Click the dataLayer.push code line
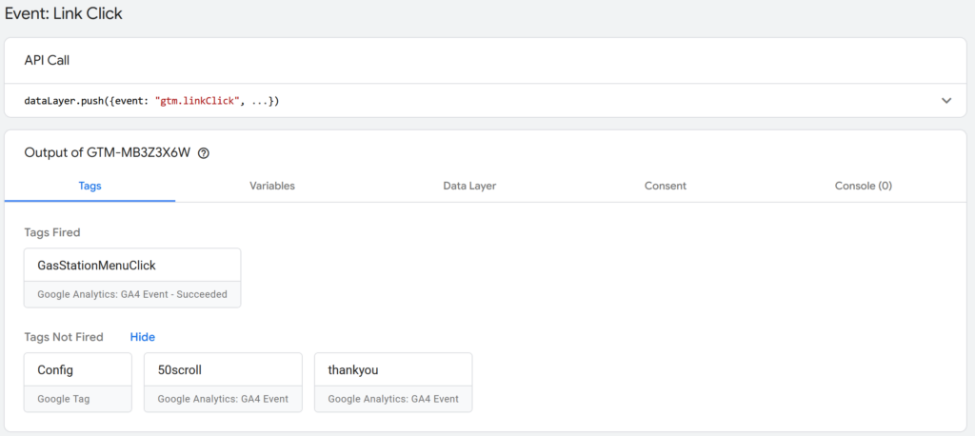Image resolution: width=975 pixels, height=436 pixels. point(151,100)
